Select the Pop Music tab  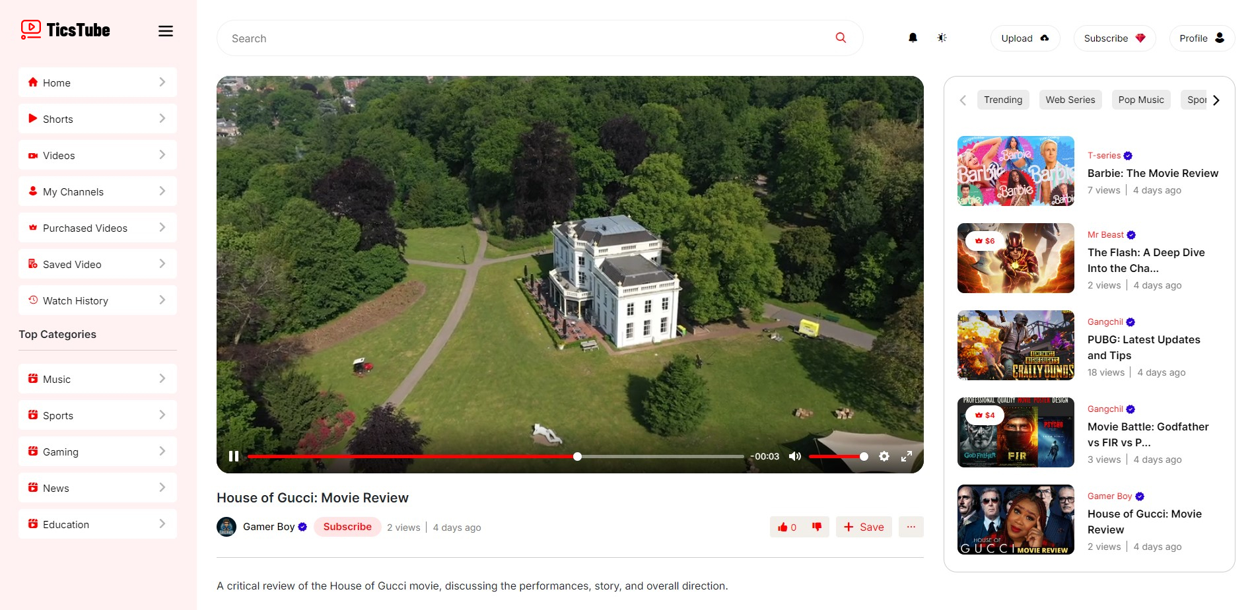tap(1141, 100)
